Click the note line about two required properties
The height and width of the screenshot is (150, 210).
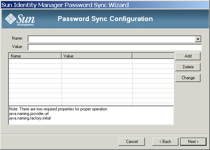click(58, 109)
